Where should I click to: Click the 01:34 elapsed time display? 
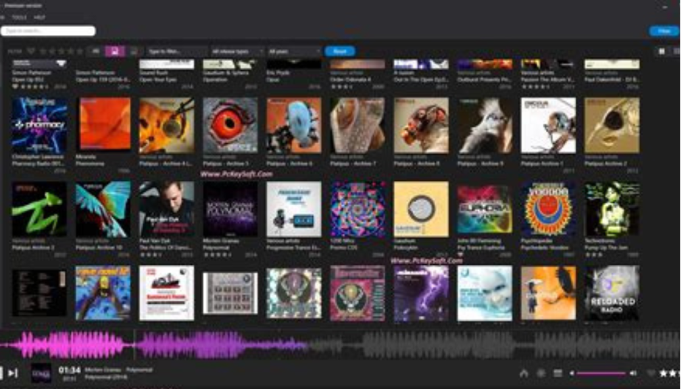[70, 370]
